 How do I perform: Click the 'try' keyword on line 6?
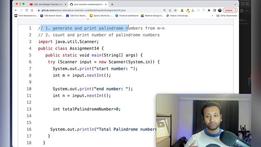[51, 62]
